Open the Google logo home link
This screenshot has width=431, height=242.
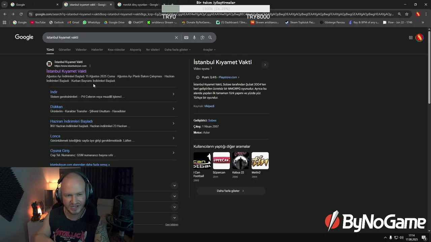click(x=24, y=37)
